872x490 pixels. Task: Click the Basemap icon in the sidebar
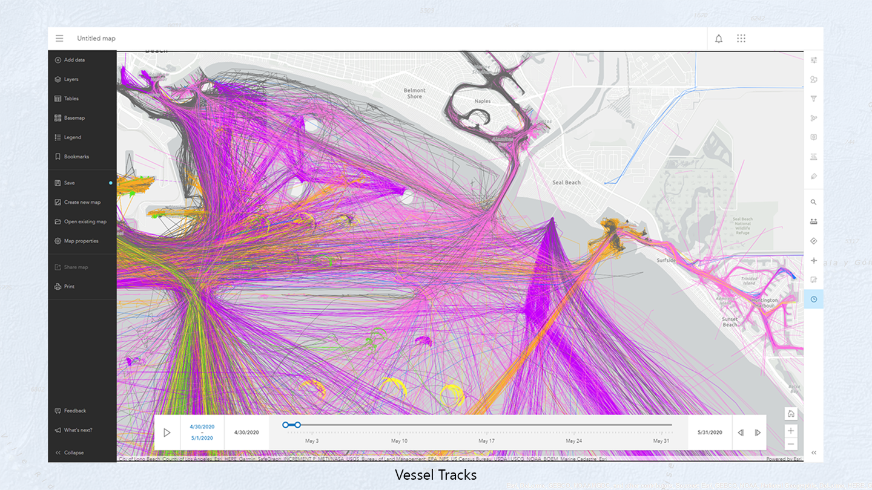pyautogui.click(x=73, y=117)
